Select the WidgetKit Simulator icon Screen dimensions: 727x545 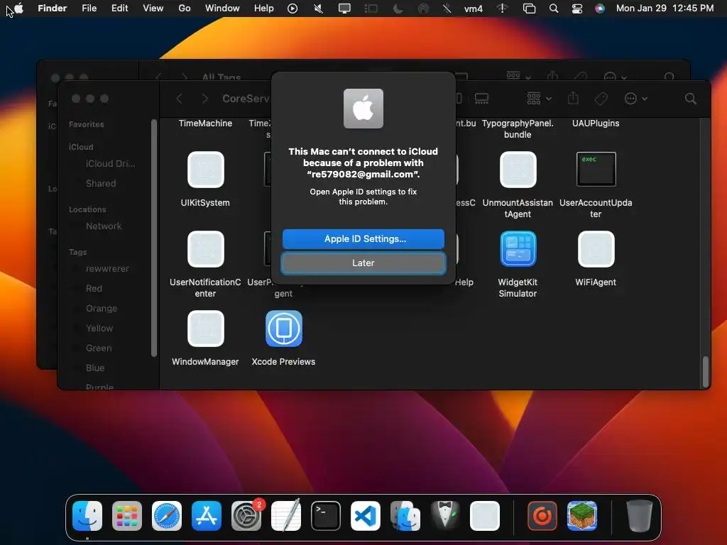[518, 249]
